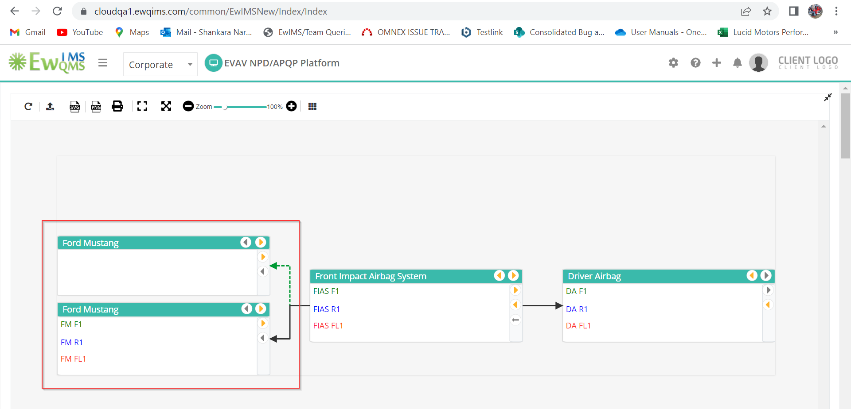Viewport: 851px width, 409px height.
Task: Select the FM FL1 item
Action: (73, 359)
